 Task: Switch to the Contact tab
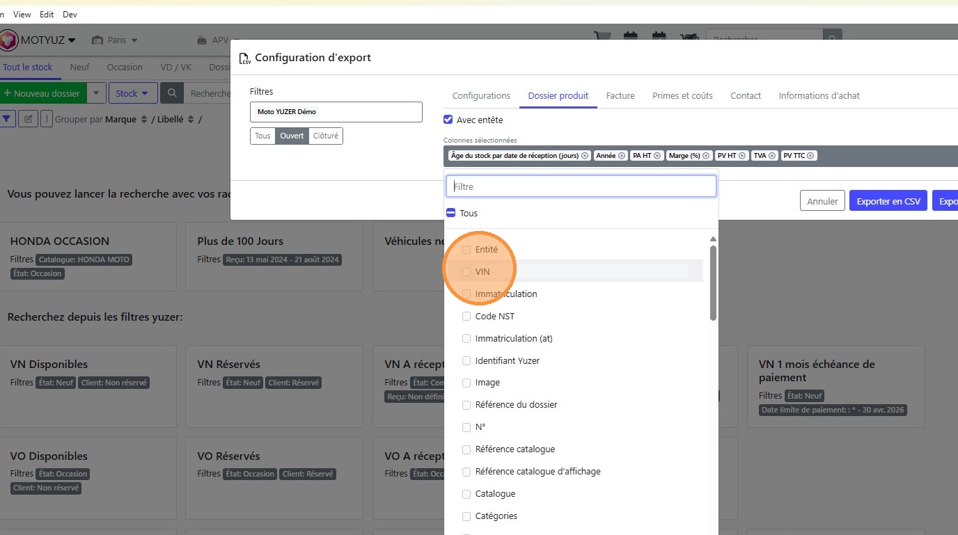[x=746, y=96]
